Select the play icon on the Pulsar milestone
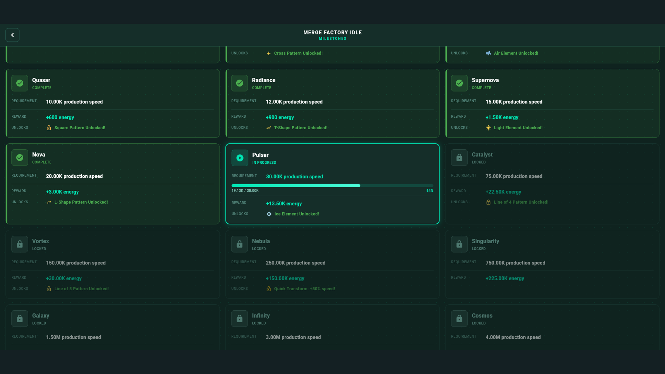This screenshot has height=374, width=665. click(x=240, y=158)
